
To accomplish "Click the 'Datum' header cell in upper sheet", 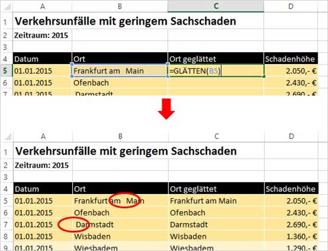I will point(43,59).
